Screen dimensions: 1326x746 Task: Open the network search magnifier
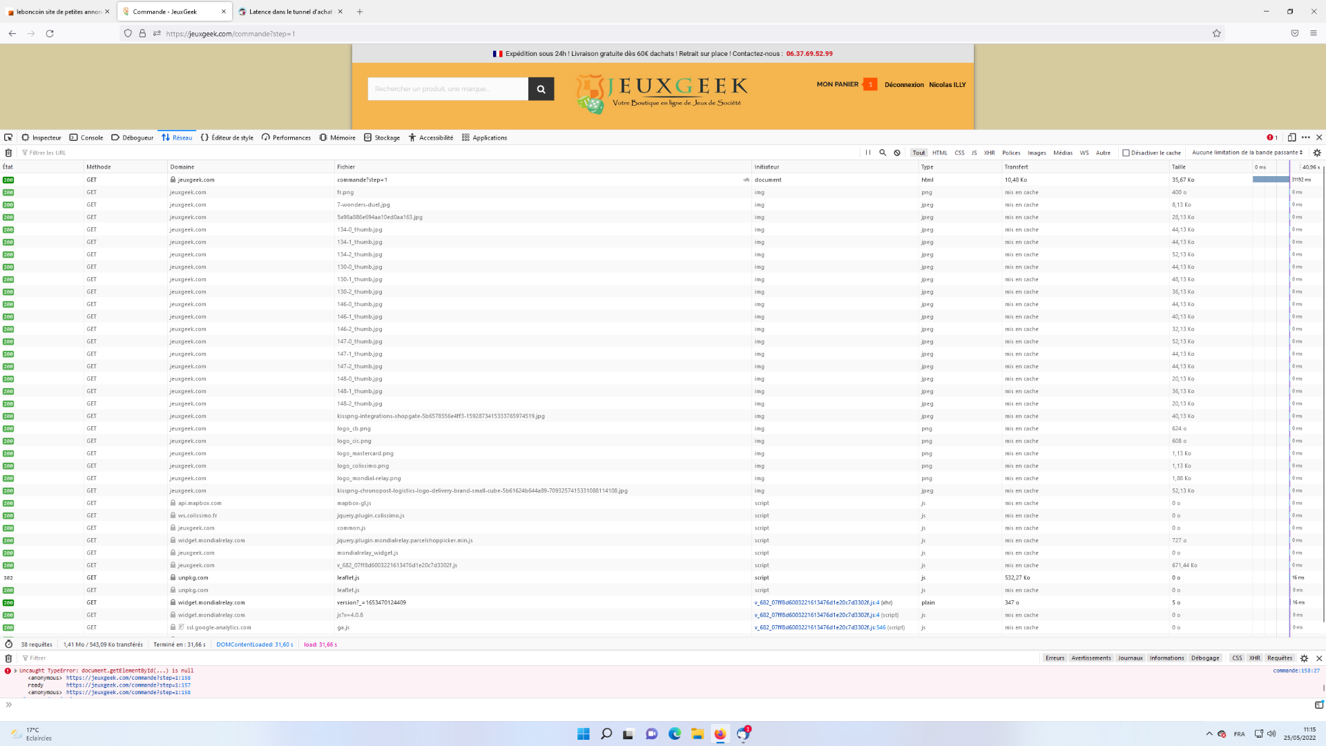pos(883,153)
